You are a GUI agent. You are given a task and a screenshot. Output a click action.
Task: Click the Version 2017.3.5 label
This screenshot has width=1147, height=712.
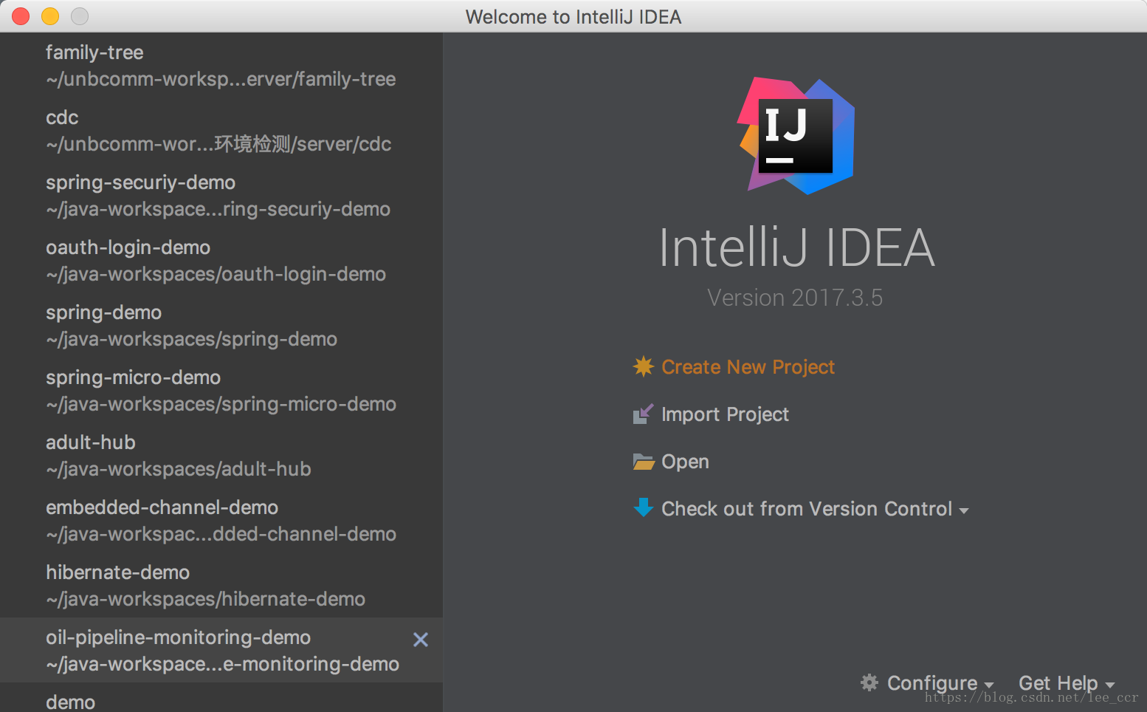pyautogui.click(x=795, y=298)
